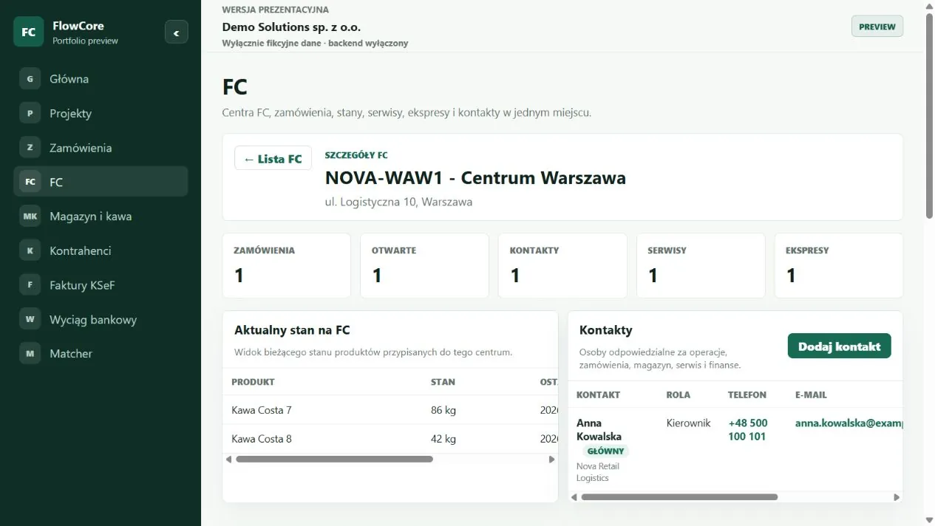This screenshot has width=935, height=526.
Task: Select the Otwarte stat card
Action: pyautogui.click(x=424, y=266)
